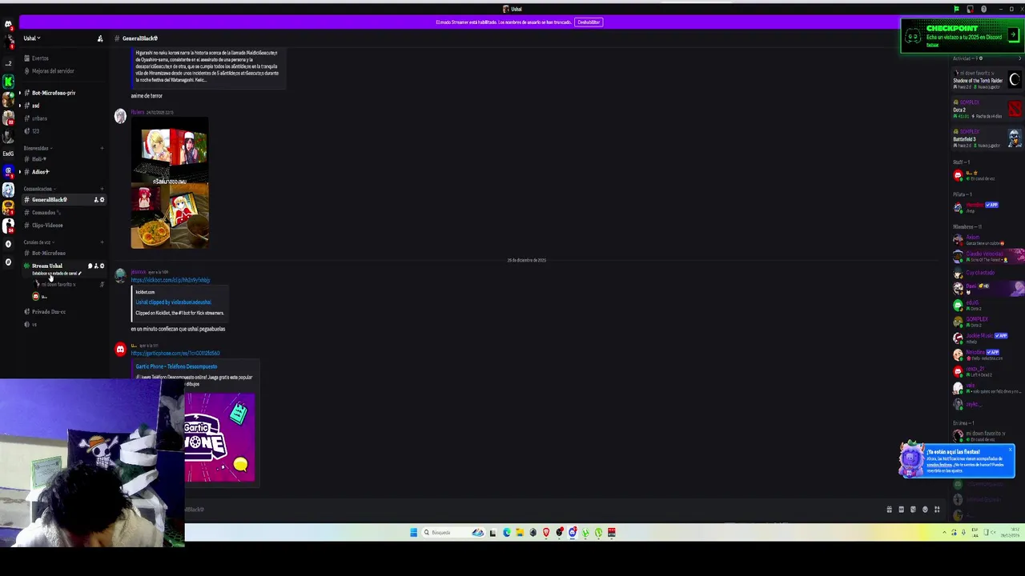Open the garticphone.com link
Viewport: 1025px width, 576px height.
click(x=175, y=353)
